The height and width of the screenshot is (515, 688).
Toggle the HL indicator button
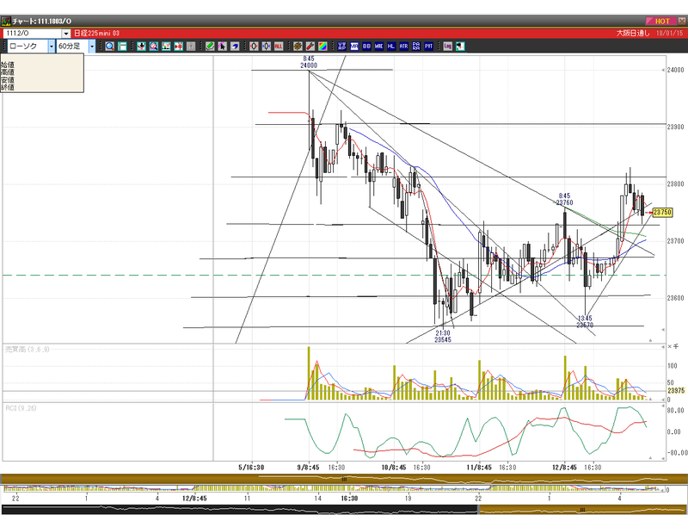click(x=391, y=47)
